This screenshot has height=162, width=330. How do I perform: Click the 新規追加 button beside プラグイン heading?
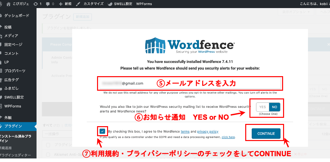82,17
